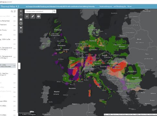Screen dimensions: 157x116
Task: Go to the default home extent
Action: 21,19
